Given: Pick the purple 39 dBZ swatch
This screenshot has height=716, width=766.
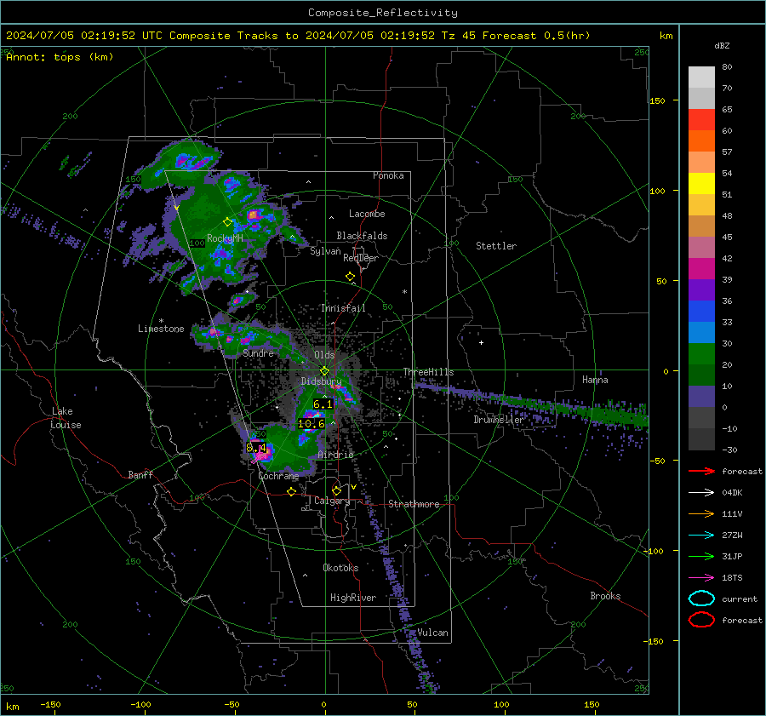Looking at the screenshot, I should point(701,289).
